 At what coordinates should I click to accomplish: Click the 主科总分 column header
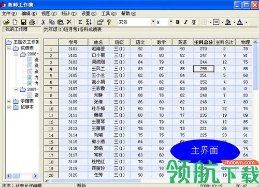pos(204,42)
